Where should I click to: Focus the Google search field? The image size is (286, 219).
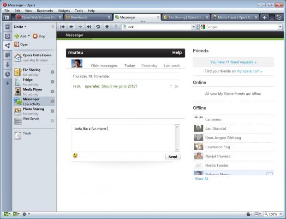click(x=239, y=27)
